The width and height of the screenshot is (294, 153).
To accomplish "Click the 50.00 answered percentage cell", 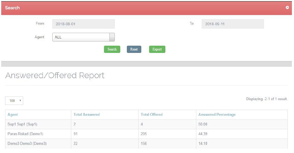I will [203, 124].
